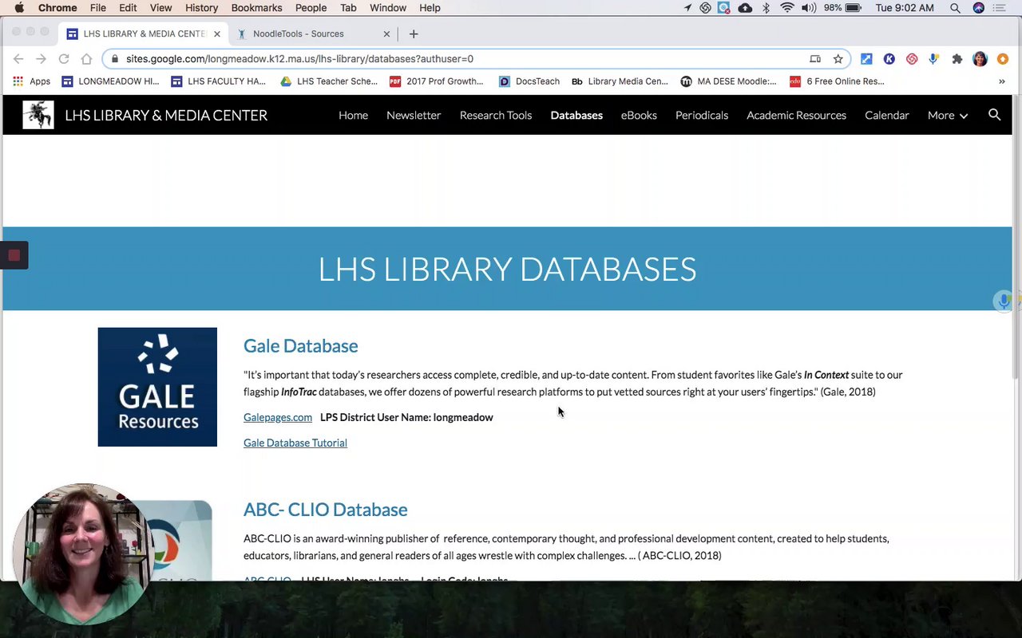Click the LHS Library lancer logo
Viewport: 1022px width, 638px height.
pos(38,115)
